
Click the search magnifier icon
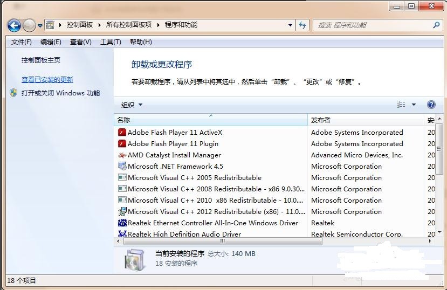tap(436, 25)
